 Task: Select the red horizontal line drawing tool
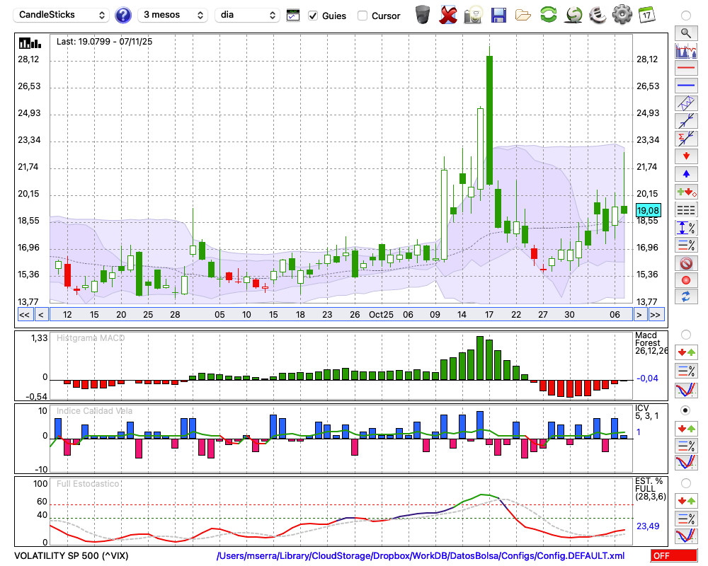tap(685, 69)
